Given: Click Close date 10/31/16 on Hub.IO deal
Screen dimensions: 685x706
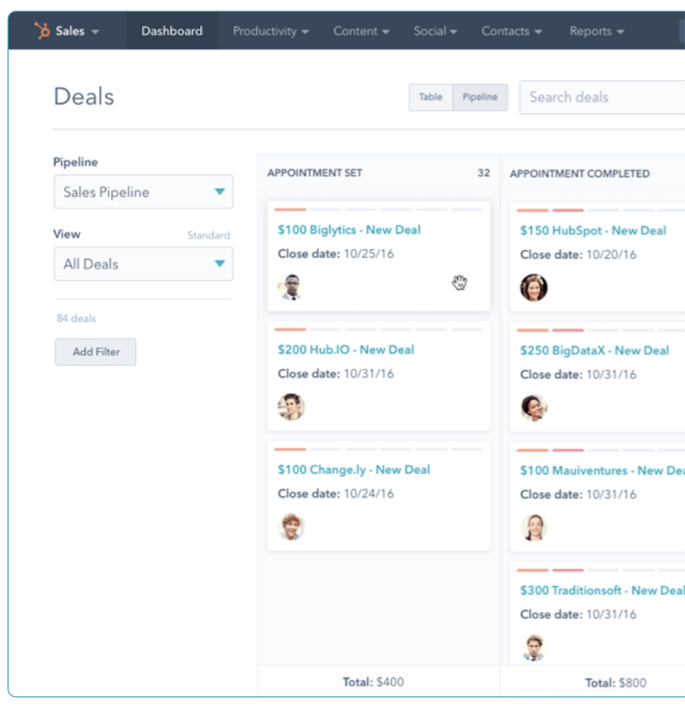Looking at the screenshot, I should click(x=336, y=374).
